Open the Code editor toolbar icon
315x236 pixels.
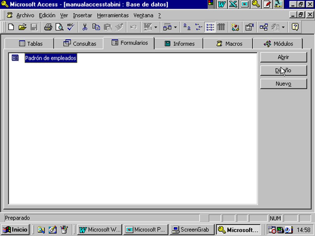(235, 27)
